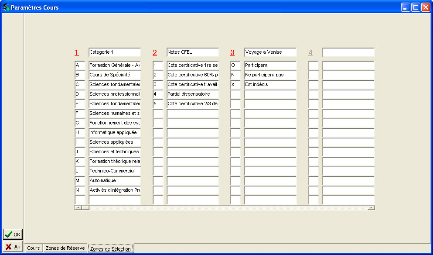Click the Formation théorique rela field
433x255 pixels.
(x=115, y=162)
